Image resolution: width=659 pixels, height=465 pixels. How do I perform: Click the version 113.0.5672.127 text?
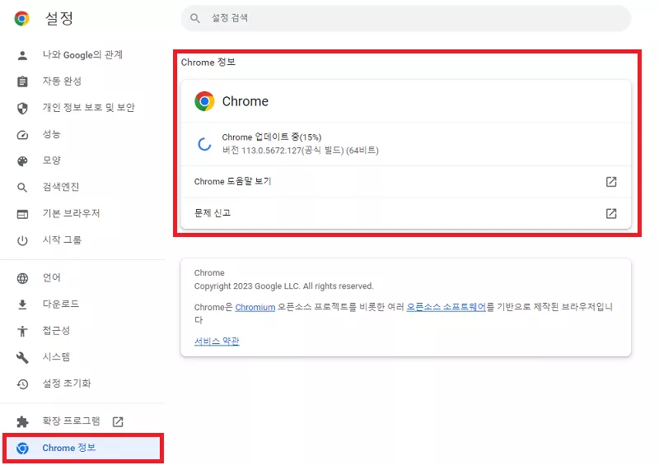coord(300,151)
